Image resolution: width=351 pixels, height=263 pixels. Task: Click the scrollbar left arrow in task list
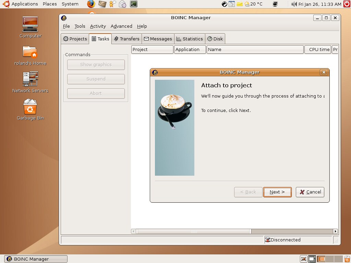(x=133, y=231)
